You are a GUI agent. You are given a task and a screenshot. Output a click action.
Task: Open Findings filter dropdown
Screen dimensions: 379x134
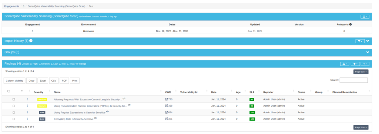click(x=355, y=64)
